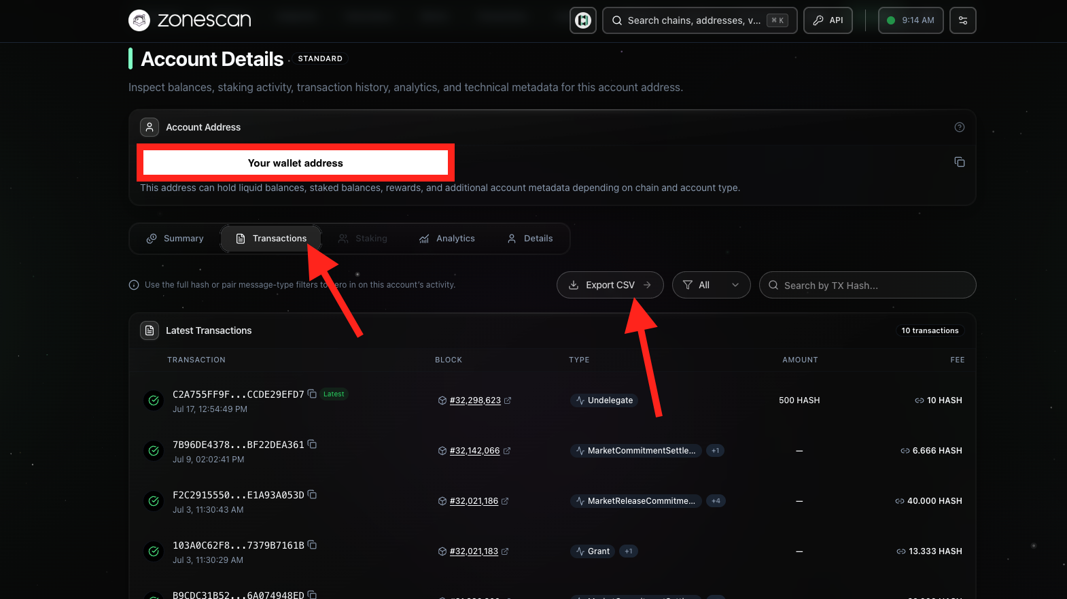
Task: Click the +4 badge next to MarketReleaseCommitme
Action: [x=716, y=501]
